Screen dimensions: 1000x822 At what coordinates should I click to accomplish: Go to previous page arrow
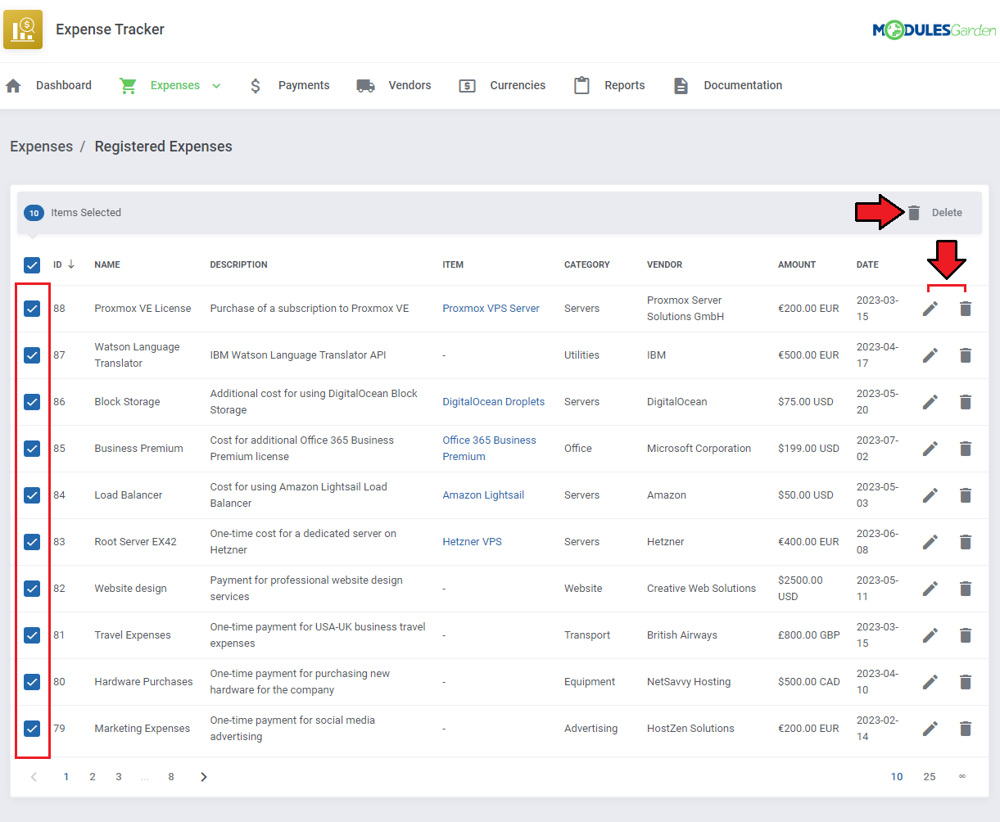pyautogui.click(x=34, y=777)
